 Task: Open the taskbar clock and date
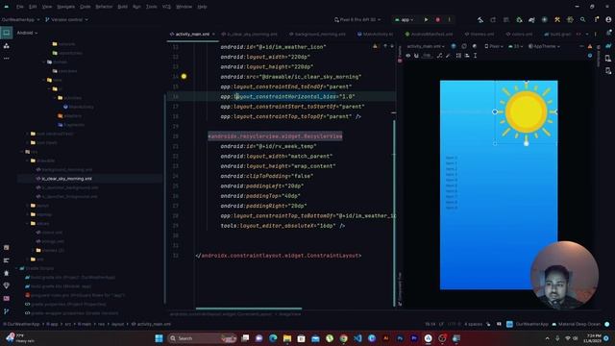coord(592,338)
